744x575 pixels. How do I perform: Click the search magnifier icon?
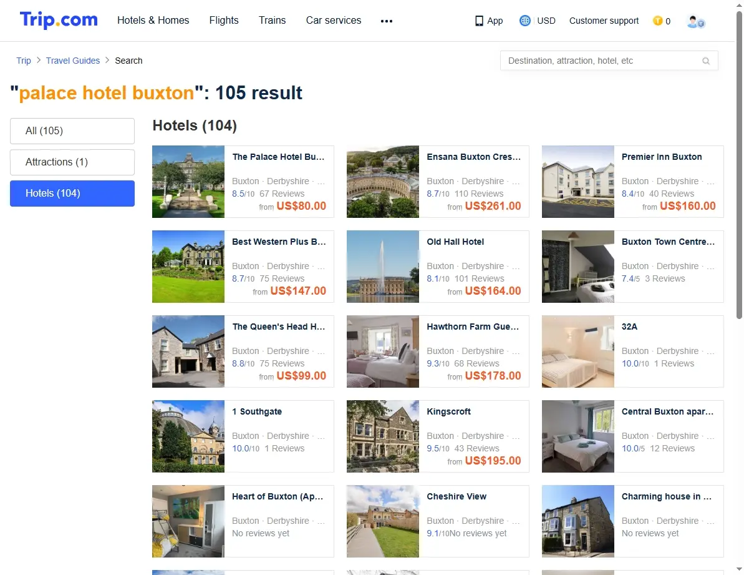706,61
